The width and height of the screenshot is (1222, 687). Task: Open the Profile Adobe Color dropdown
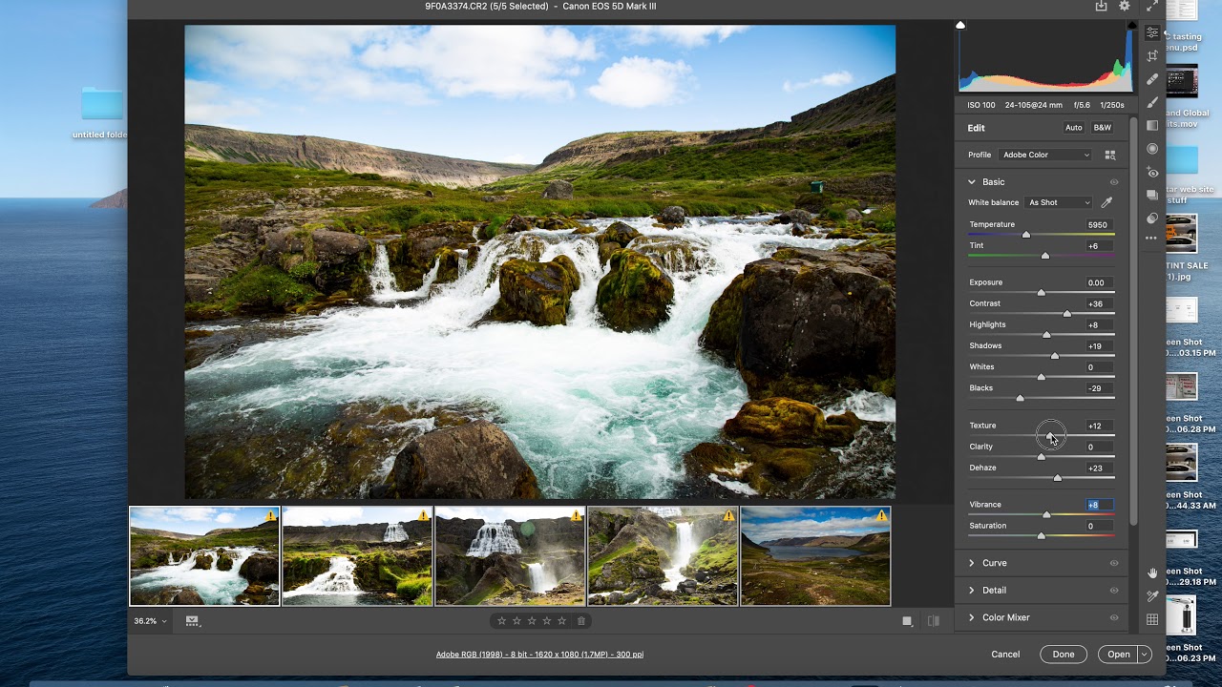(1045, 155)
